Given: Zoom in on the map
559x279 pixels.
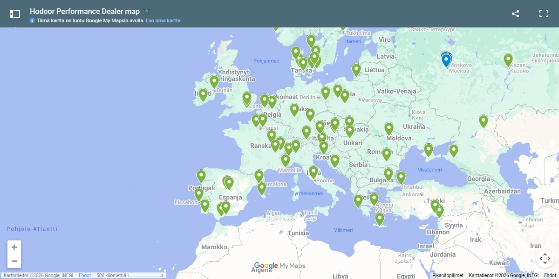Looking at the screenshot, I should click(14, 247).
